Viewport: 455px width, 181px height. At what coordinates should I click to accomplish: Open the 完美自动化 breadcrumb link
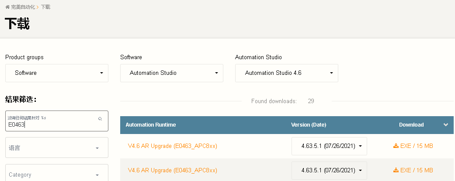coord(23,7)
